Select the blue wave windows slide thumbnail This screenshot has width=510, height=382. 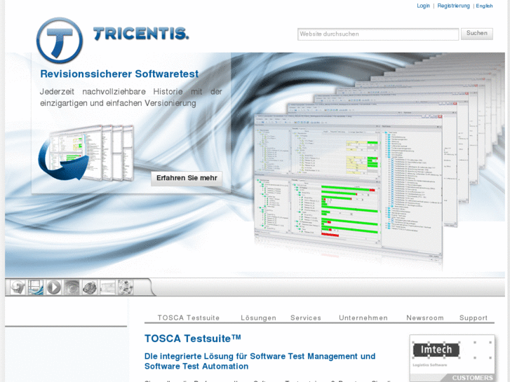(36, 287)
